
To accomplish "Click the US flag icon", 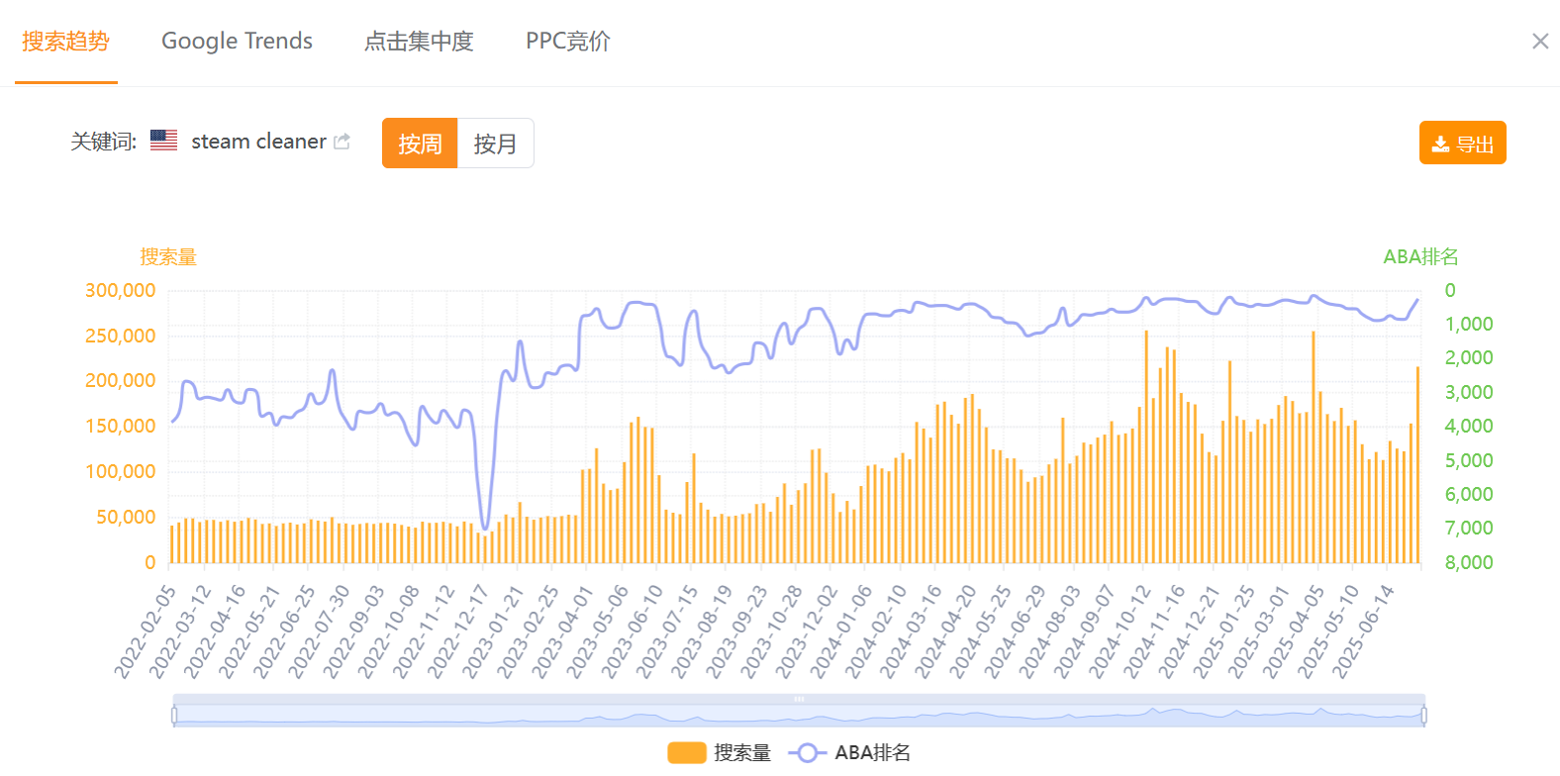I will [164, 141].
